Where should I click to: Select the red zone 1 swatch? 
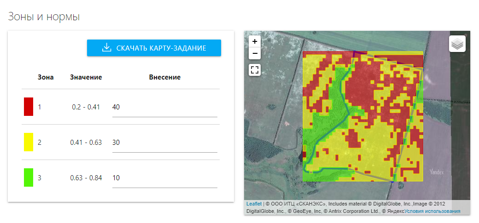pyautogui.click(x=29, y=107)
